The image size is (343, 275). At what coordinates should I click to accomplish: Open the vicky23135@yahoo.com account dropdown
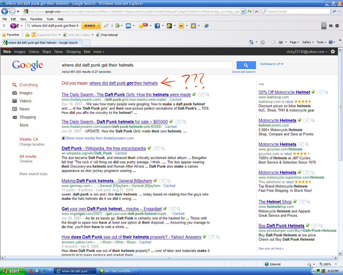coord(307,52)
